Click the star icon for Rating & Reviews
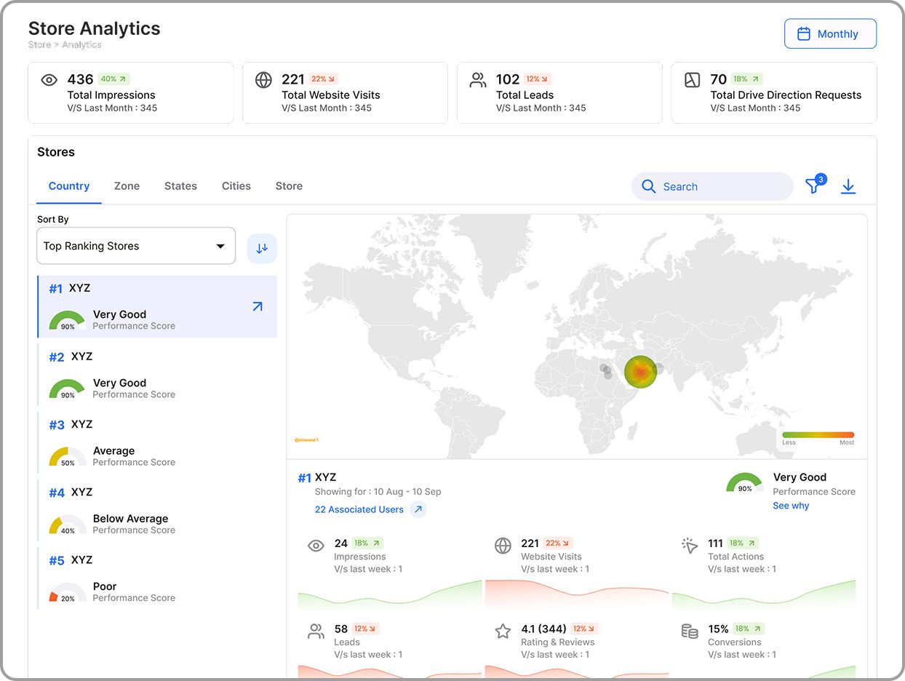Image resolution: width=905 pixels, height=681 pixels. (503, 632)
